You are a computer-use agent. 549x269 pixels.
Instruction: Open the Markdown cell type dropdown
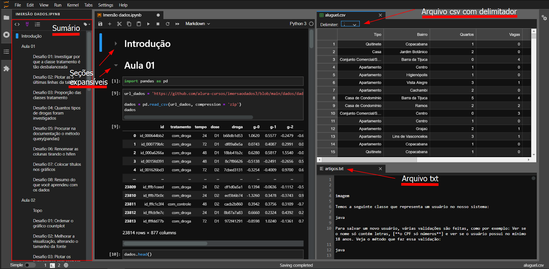[198, 24]
